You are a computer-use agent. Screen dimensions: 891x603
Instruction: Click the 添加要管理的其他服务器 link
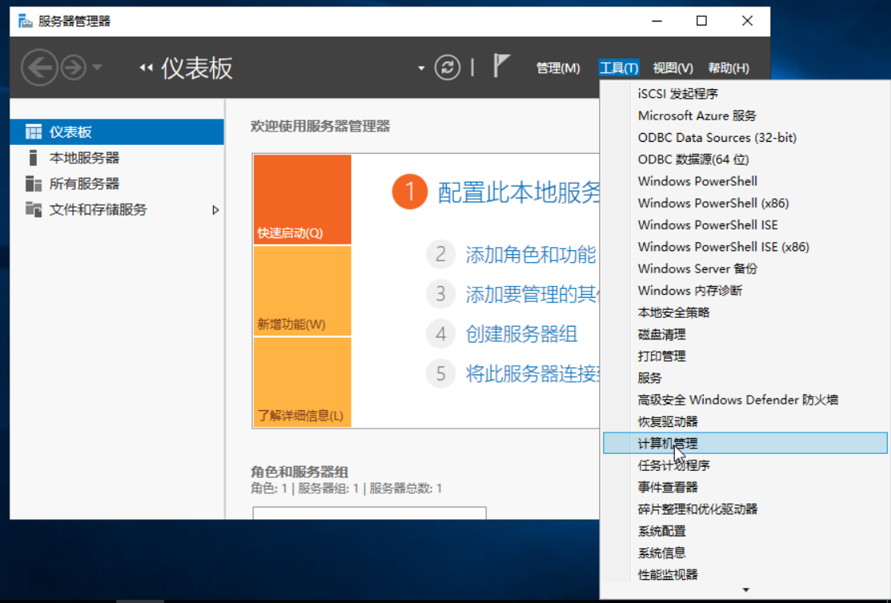coord(532,294)
